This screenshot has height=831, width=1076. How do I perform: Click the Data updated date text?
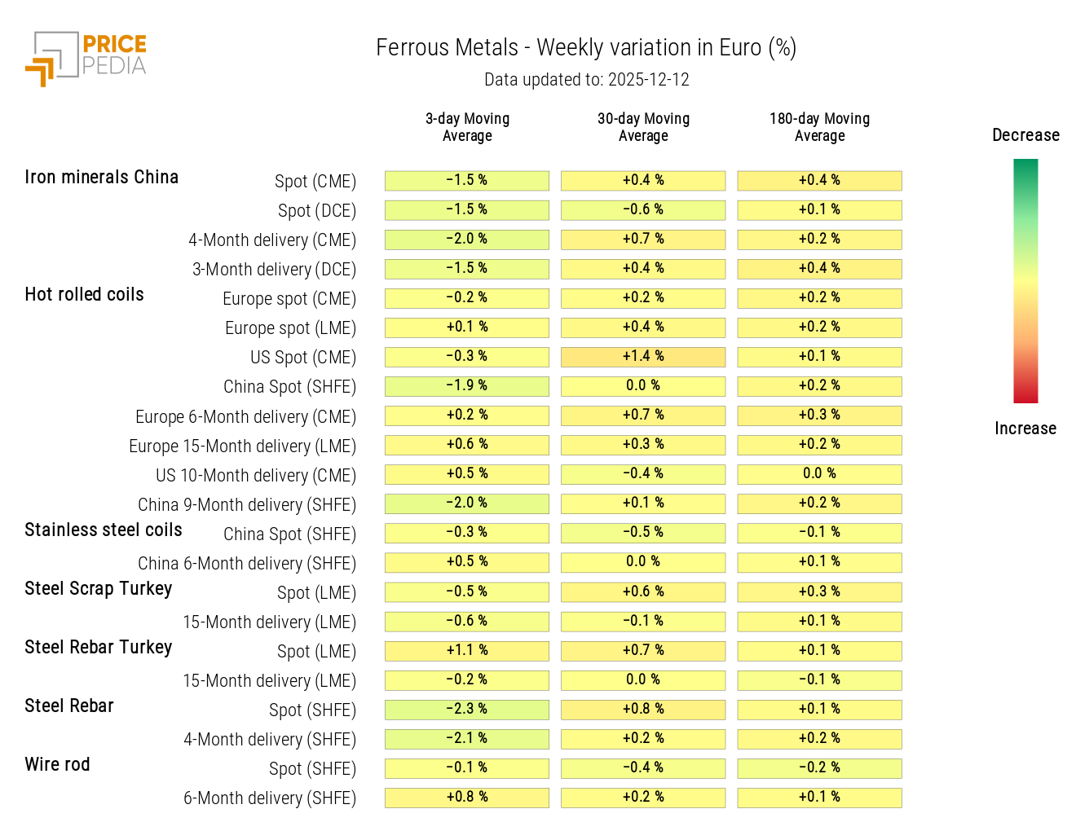pyautogui.click(x=586, y=80)
